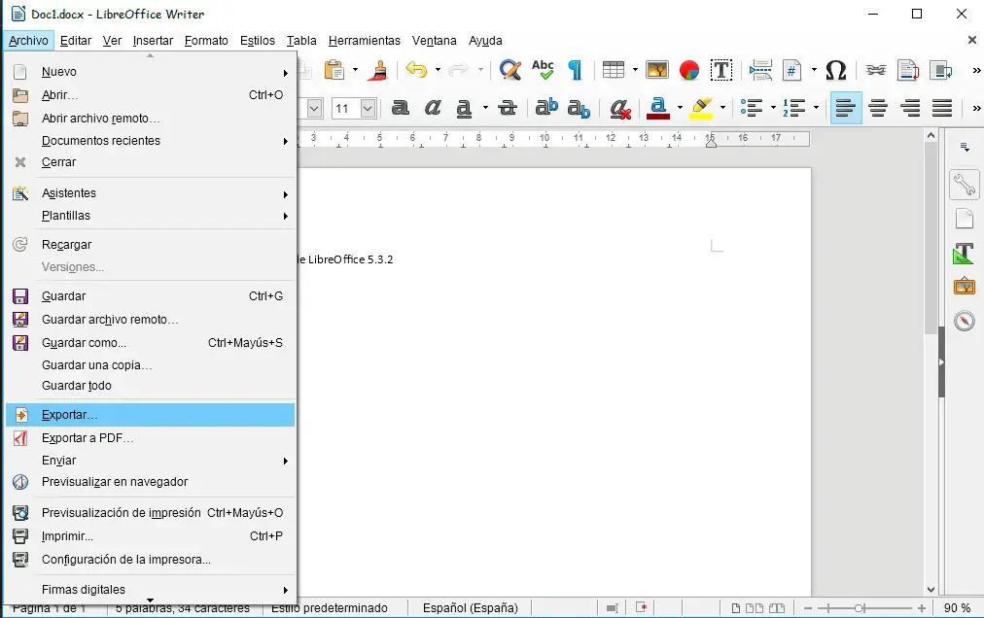984x618 pixels.
Task: Align text right
Action: tap(910, 108)
